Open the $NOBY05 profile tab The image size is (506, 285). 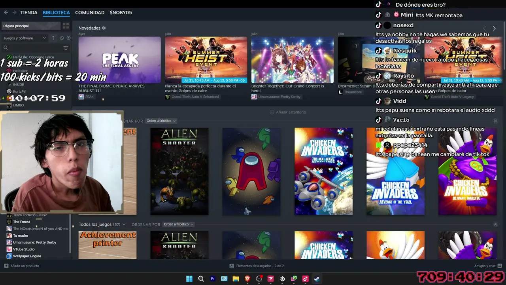point(121,13)
